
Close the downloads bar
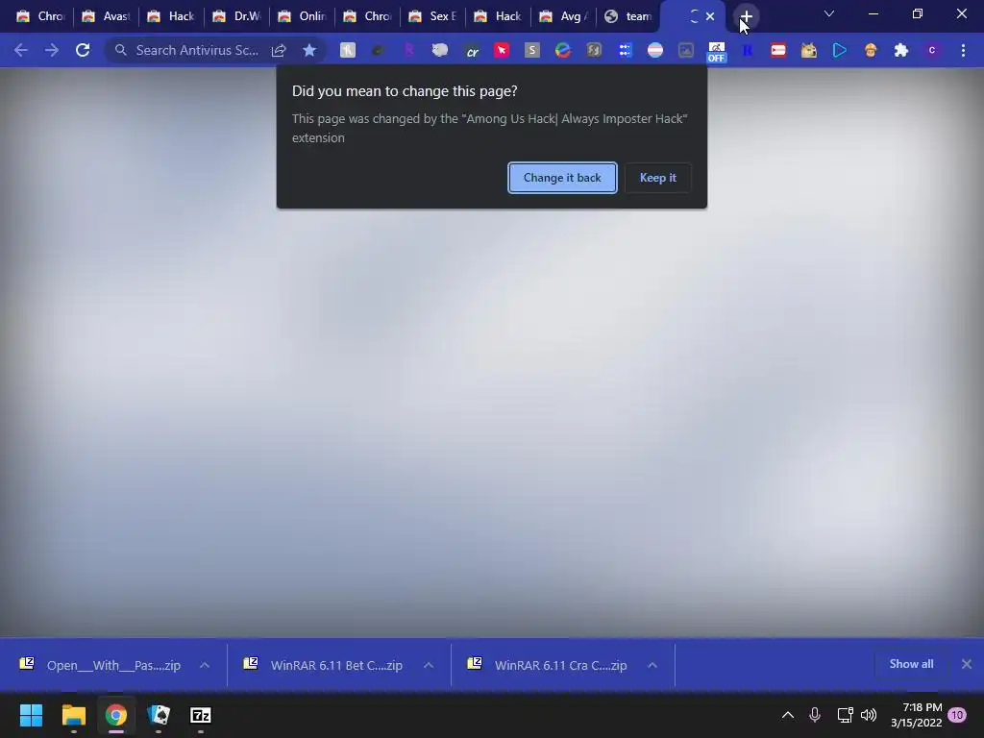967,664
